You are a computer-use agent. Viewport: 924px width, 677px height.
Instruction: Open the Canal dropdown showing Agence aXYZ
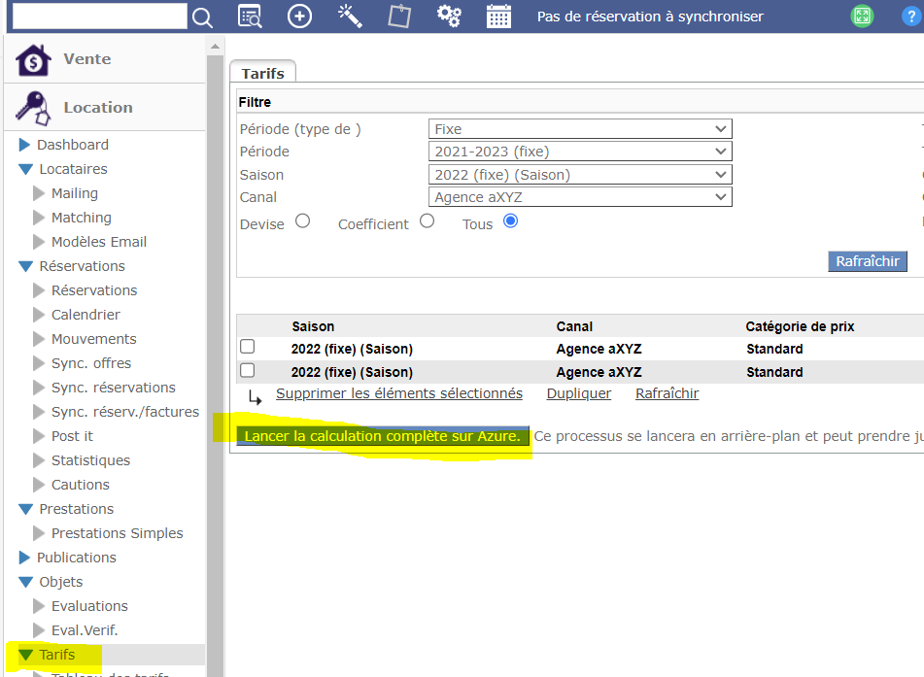pos(580,197)
